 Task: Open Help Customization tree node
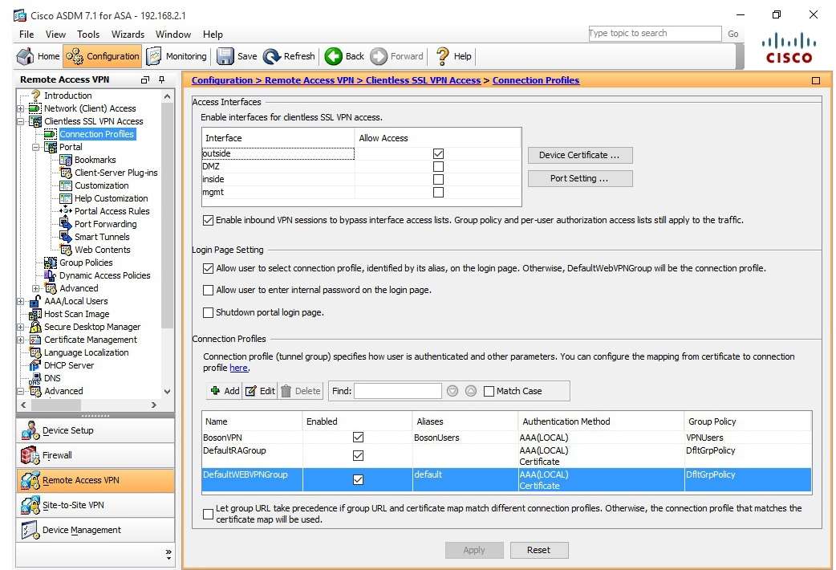[x=111, y=198]
